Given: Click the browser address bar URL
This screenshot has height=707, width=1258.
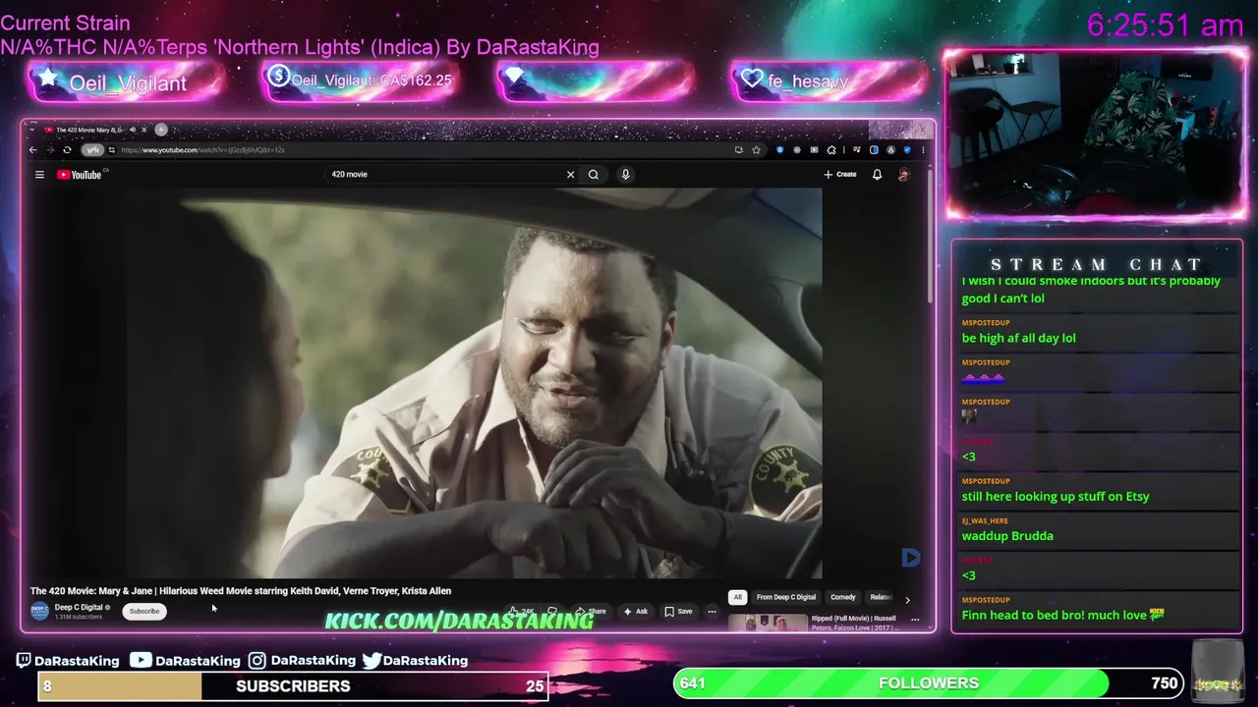Looking at the screenshot, I should [x=203, y=150].
